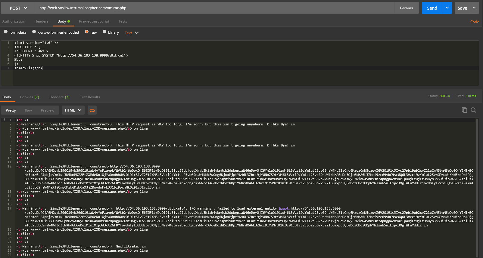
Task: Click the 318 ms time value
Action: pos(471,96)
